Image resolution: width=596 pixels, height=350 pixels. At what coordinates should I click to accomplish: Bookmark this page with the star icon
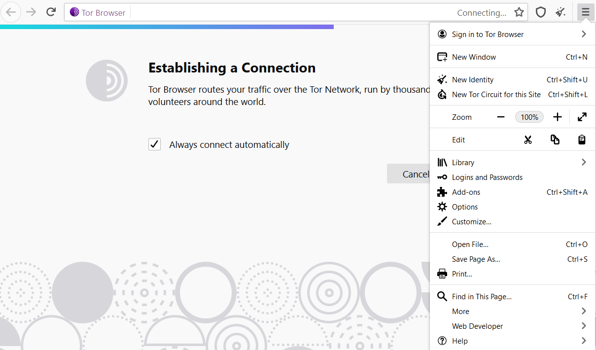519,12
